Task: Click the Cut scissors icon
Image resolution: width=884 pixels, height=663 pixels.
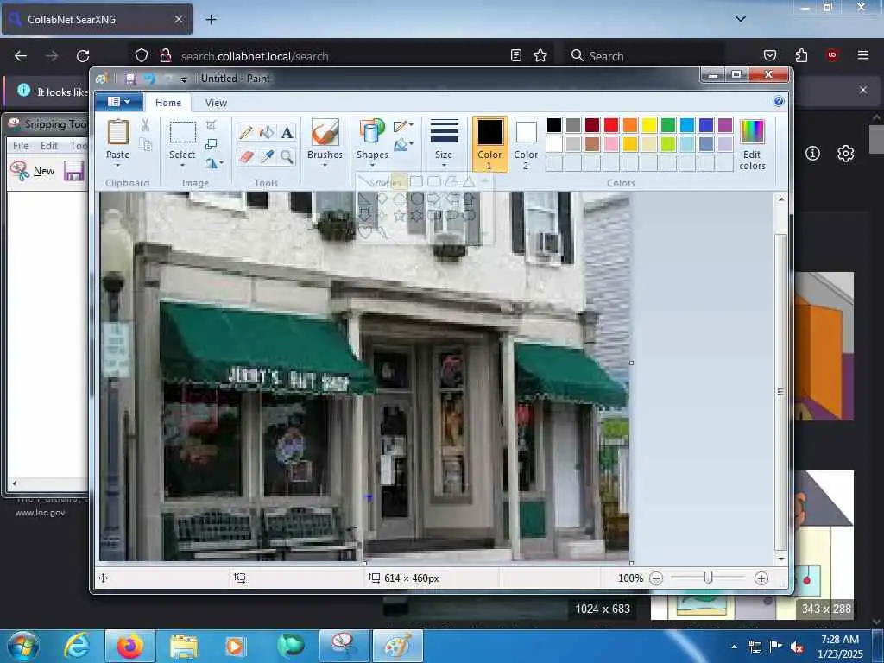Action: click(x=145, y=125)
